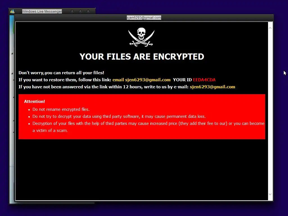Click the Windows Live Messenger buddy icon
This screenshot has height=216, width=288.
pyautogui.click(x=12, y=11)
